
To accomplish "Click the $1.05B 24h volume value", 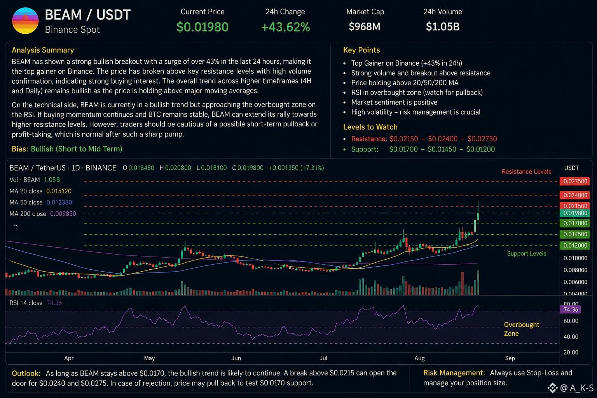I will (x=443, y=26).
